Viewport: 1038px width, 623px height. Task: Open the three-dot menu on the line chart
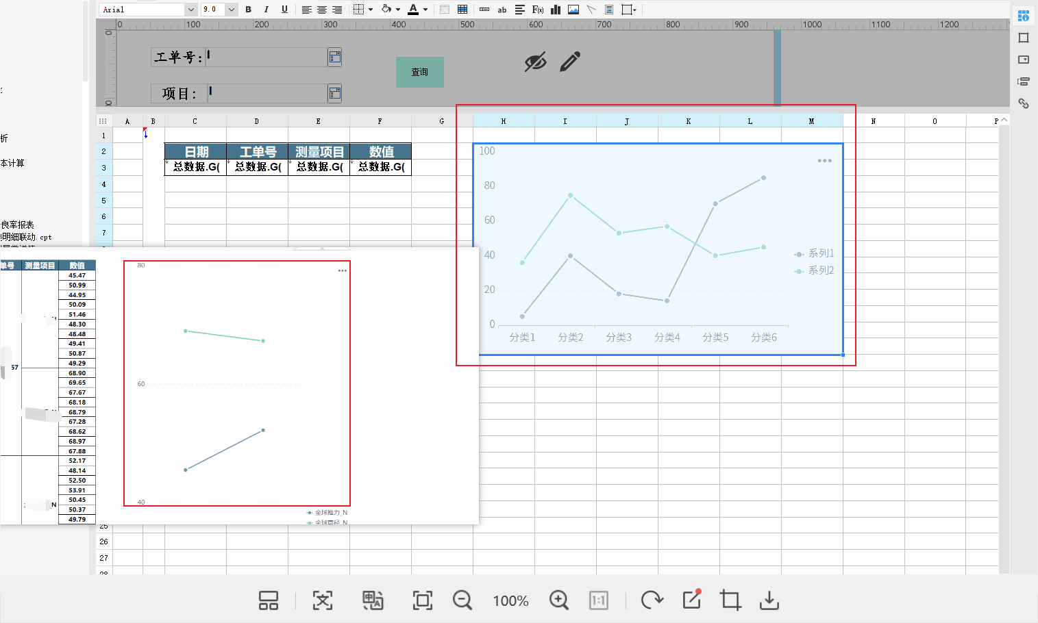pos(825,161)
